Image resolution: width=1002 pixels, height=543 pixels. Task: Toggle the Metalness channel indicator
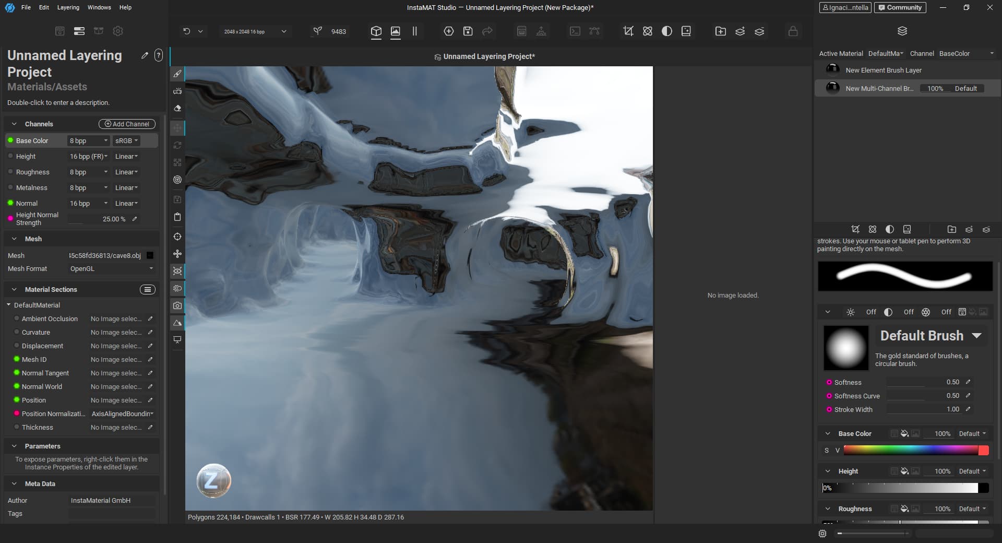click(10, 187)
